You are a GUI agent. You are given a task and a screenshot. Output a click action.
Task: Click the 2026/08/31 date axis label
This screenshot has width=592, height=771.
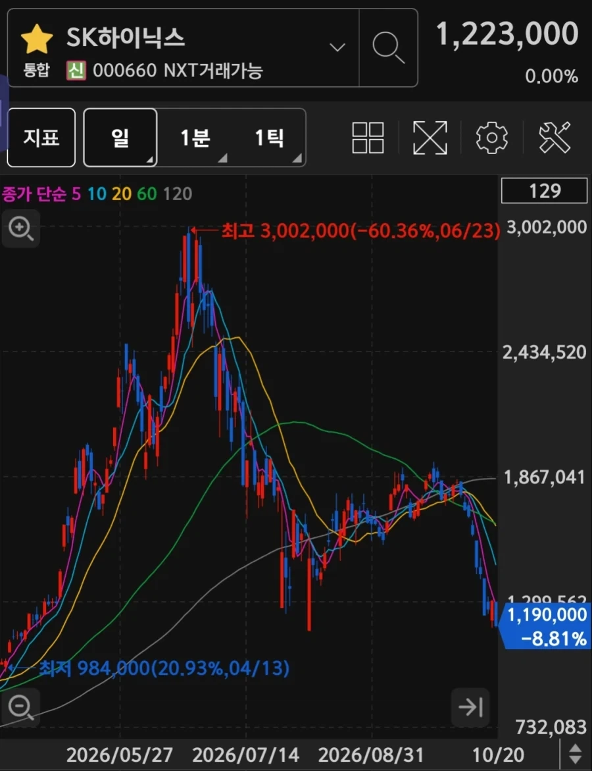tap(371, 755)
